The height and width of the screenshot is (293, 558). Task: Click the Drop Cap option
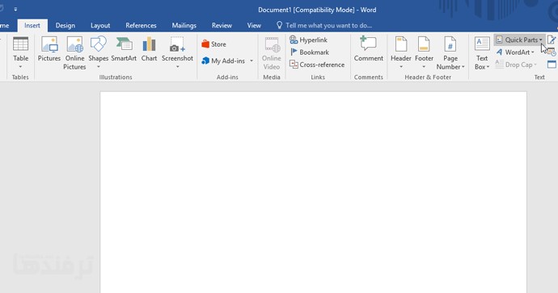[x=516, y=65]
